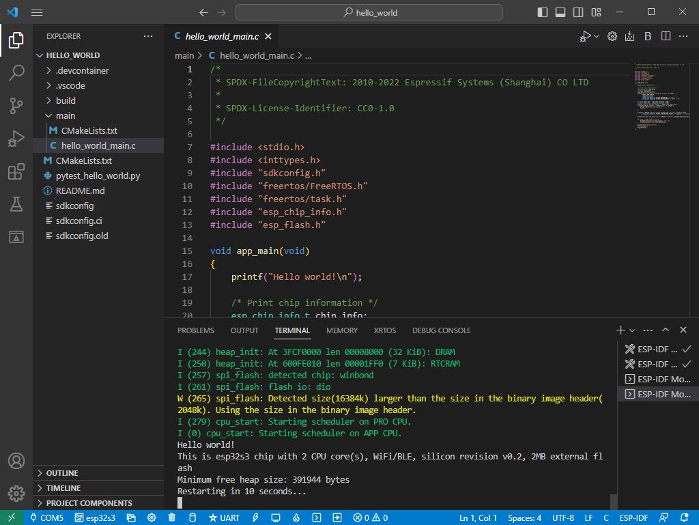
Task: Open the dropdown next to Run/Debug button
Action: 597,36
